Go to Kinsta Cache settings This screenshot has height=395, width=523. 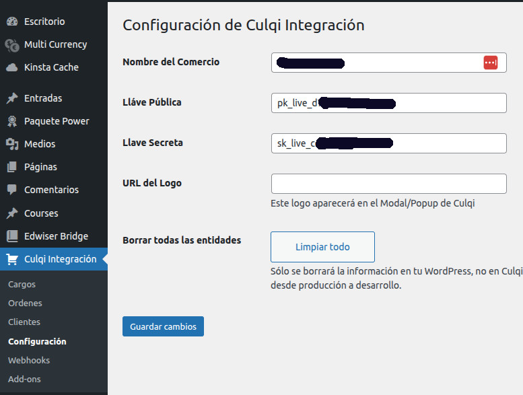coord(51,67)
